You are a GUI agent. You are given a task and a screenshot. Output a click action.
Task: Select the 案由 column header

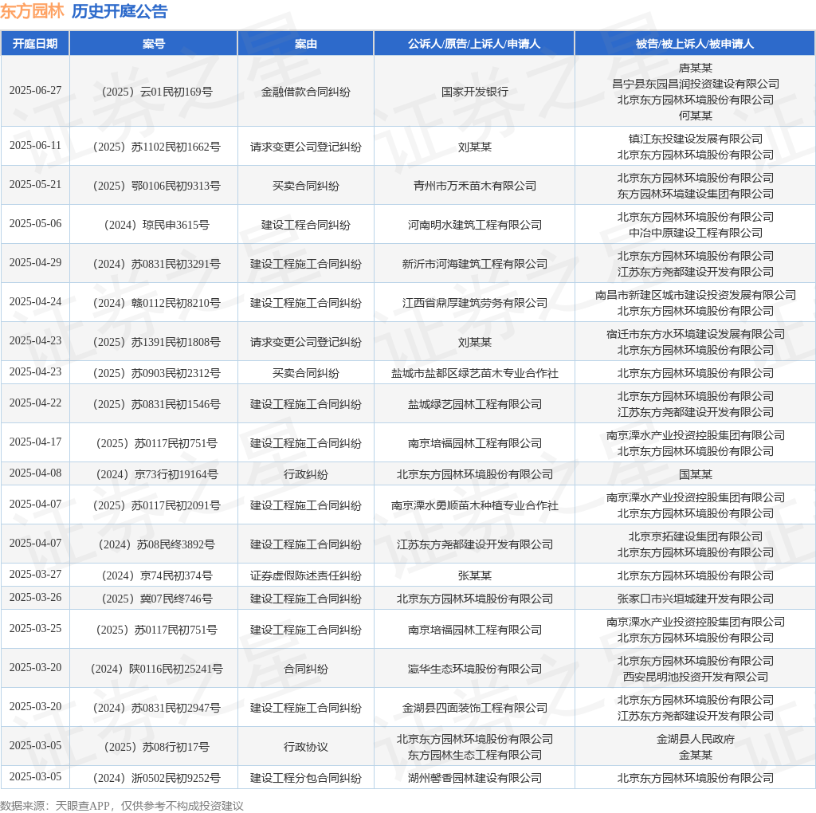305,44
